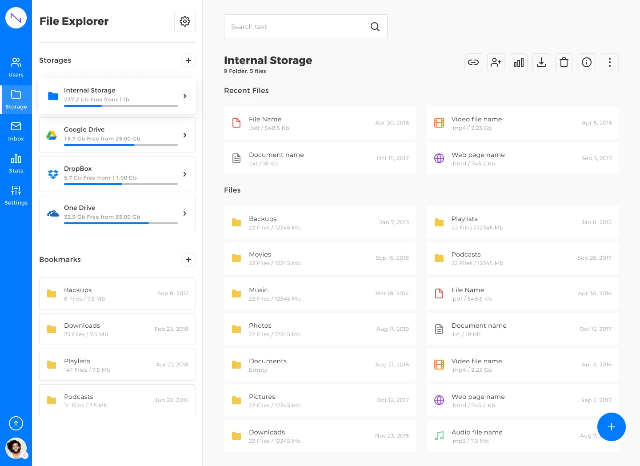Screen dimensions: 640x466
Task: Click the add user share icon
Action: coord(496,62)
